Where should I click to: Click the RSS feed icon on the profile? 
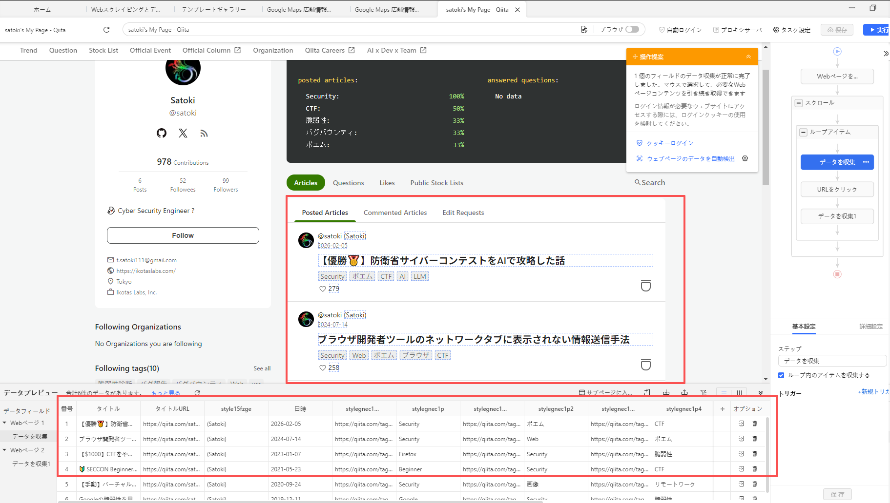coord(204,133)
